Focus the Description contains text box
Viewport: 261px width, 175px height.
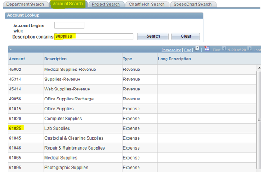94,36
